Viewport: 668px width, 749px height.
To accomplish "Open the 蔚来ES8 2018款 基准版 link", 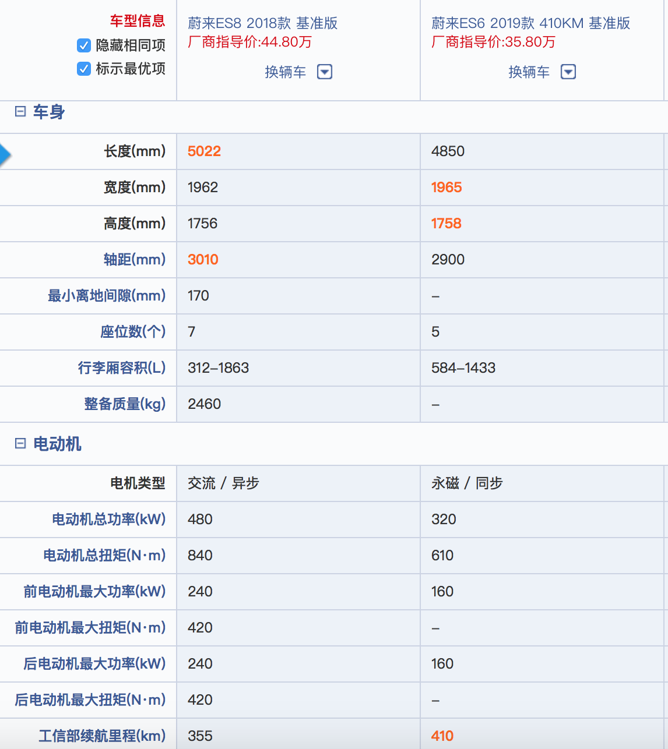I will tap(263, 23).
